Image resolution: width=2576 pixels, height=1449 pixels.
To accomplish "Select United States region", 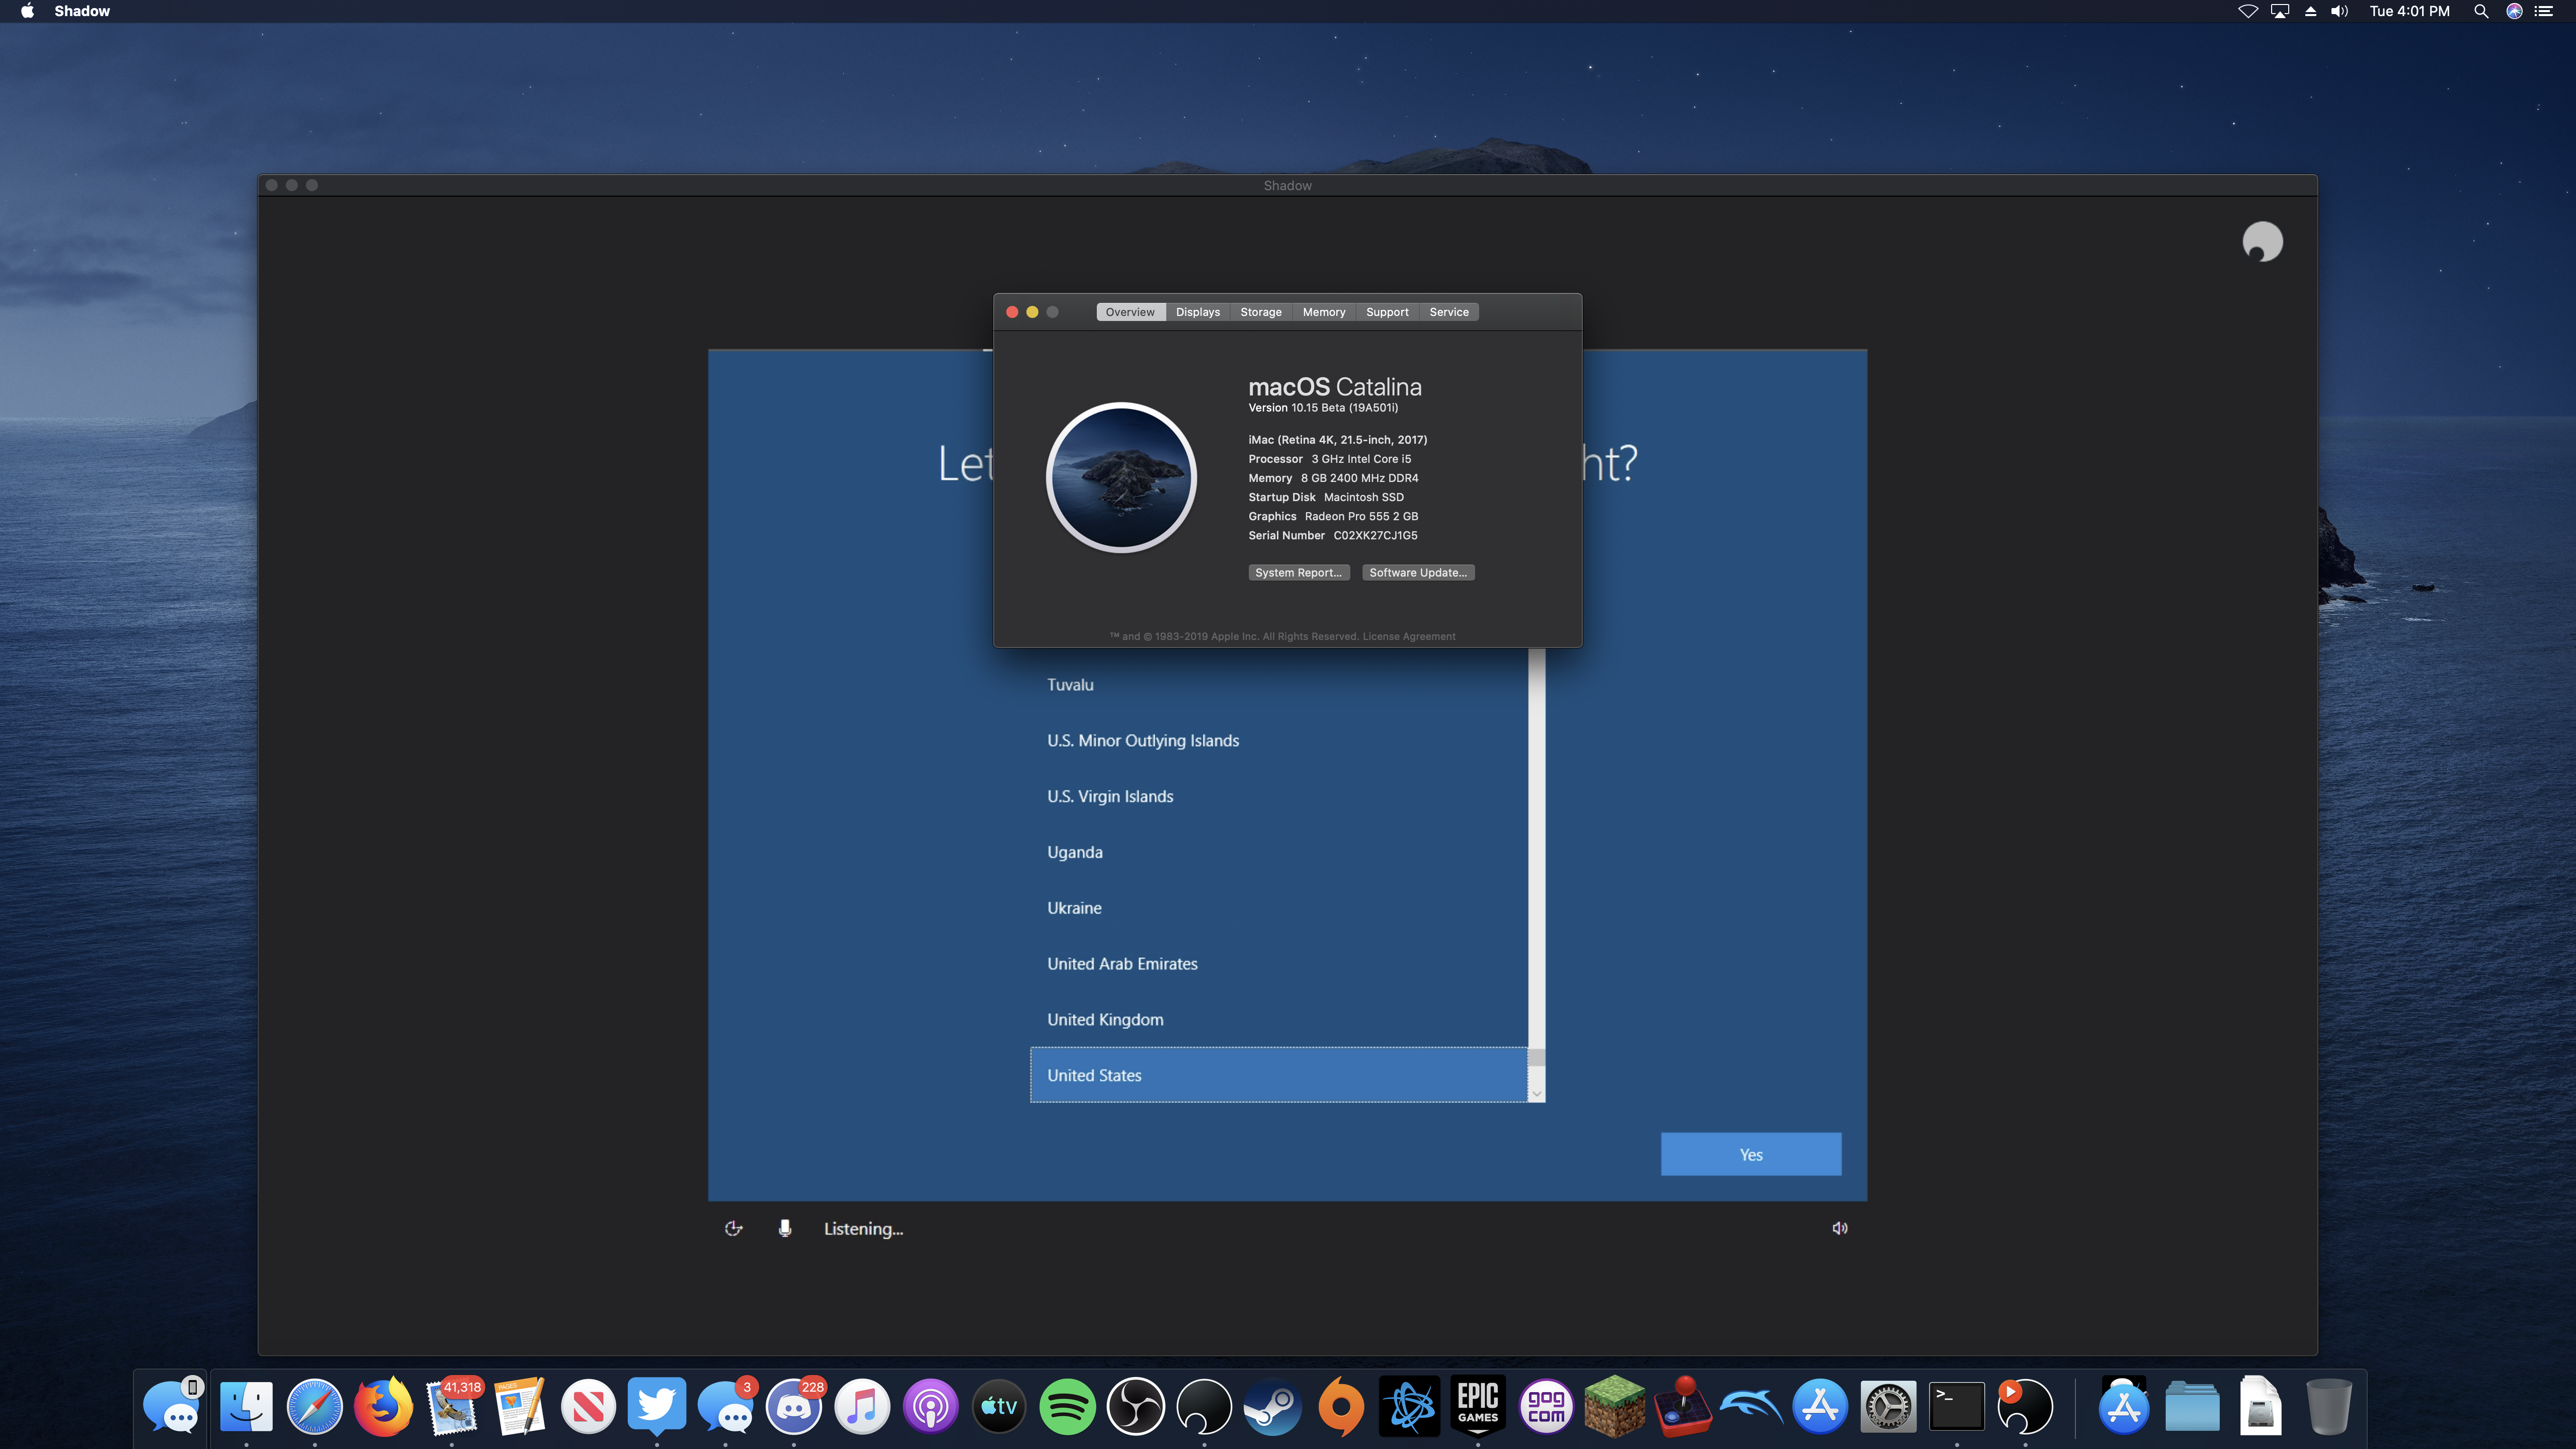I will point(1278,1075).
